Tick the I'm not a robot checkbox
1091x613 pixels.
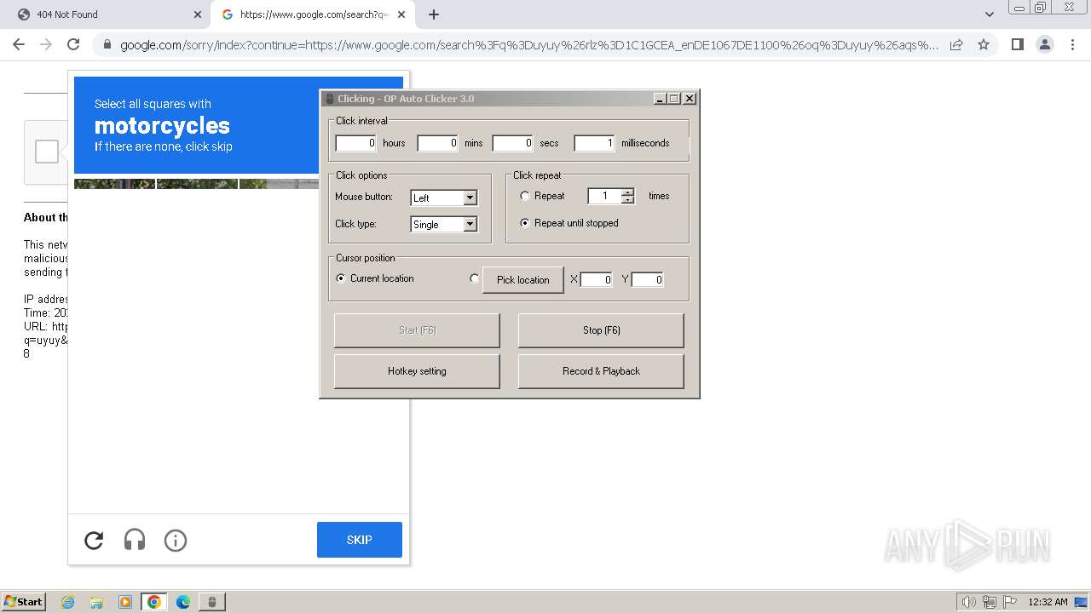47,152
